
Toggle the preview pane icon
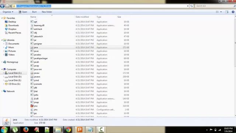click(227, 12)
